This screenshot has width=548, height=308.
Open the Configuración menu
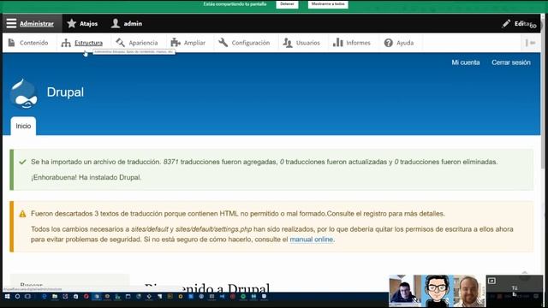pyautogui.click(x=244, y=43)
